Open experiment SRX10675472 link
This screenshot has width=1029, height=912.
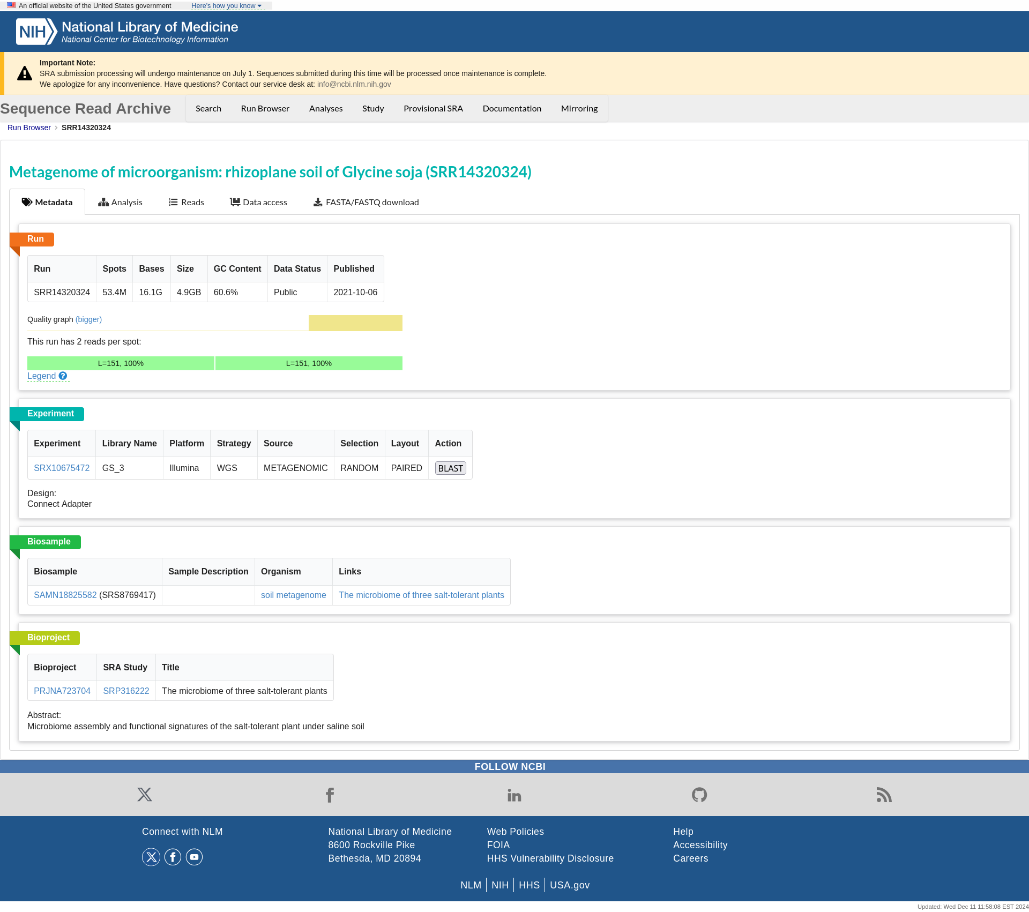(62, 468)
